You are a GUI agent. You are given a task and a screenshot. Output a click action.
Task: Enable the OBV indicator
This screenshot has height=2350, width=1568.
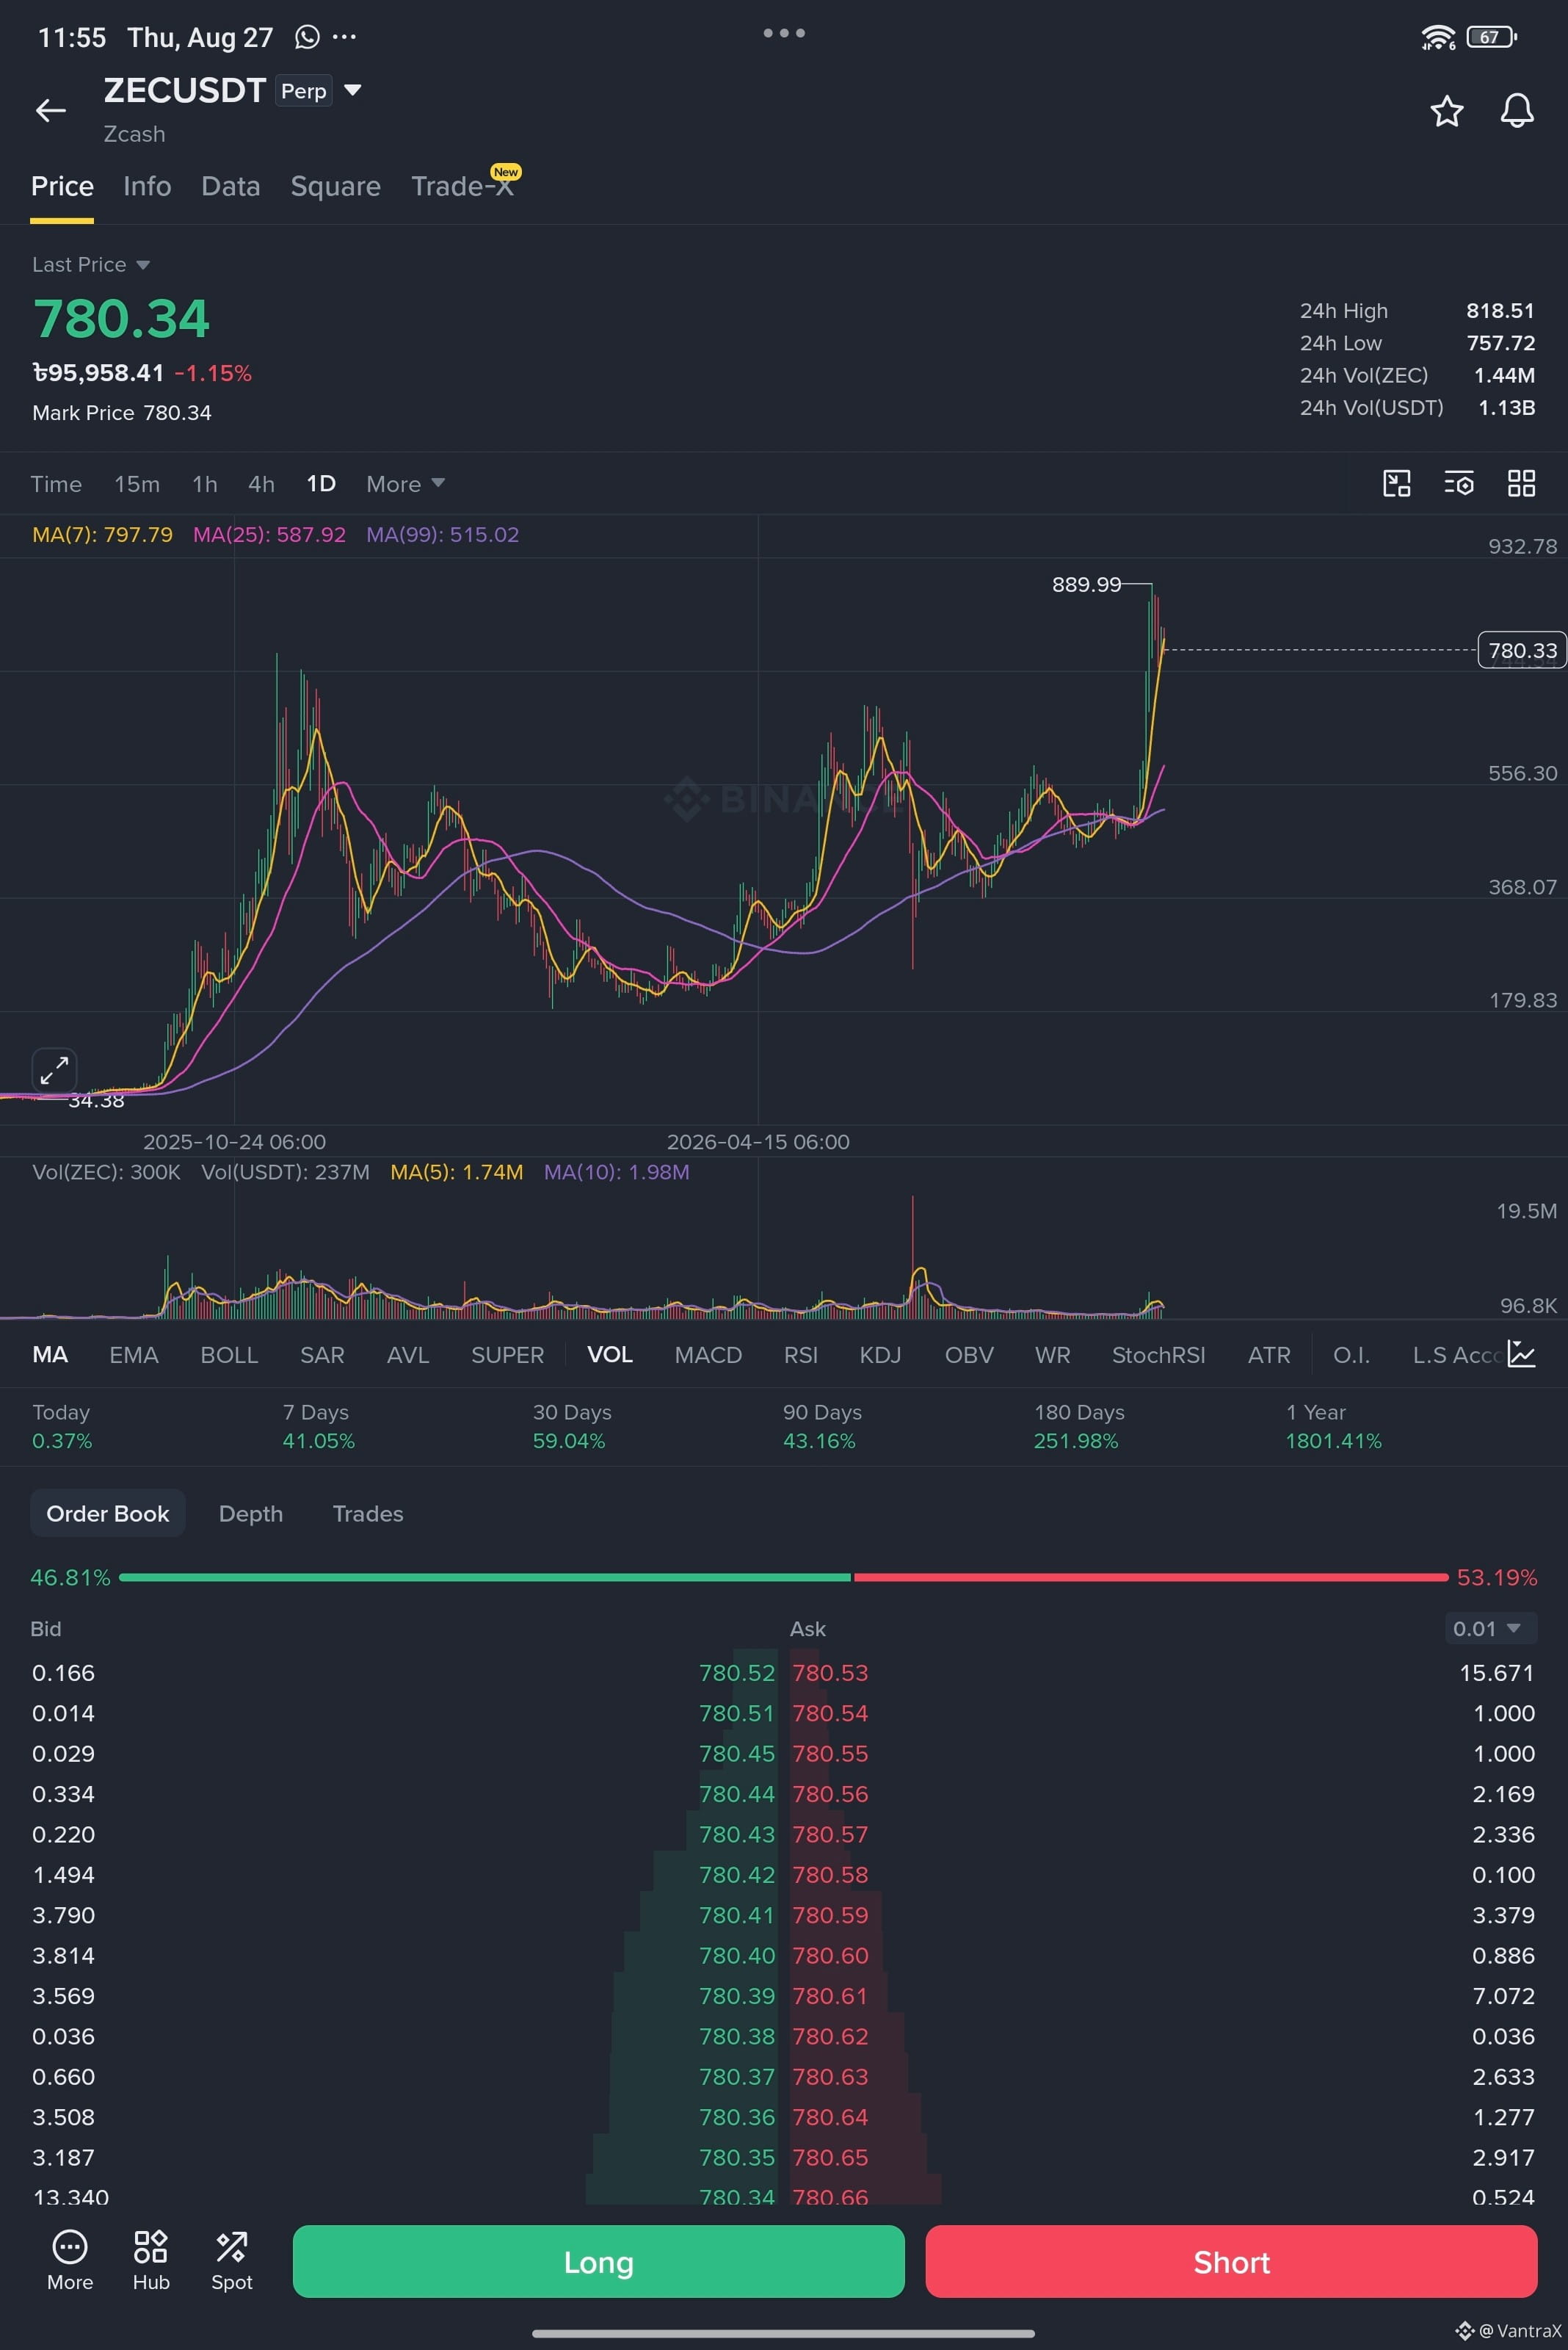pos(969,1355)
